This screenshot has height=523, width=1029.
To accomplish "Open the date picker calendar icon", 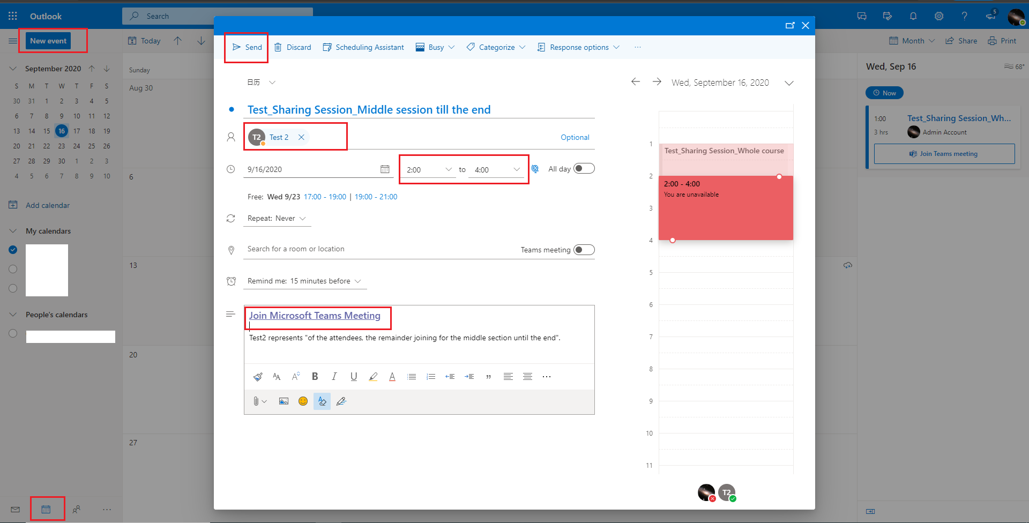I will pyautogui.click(x=385, y=169).
